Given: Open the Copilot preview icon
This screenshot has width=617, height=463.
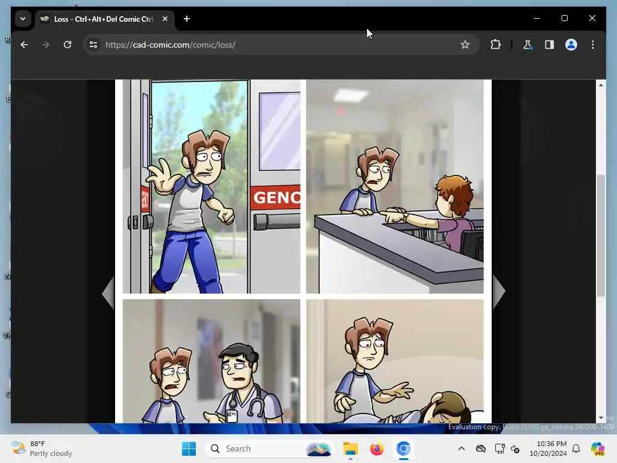Looking at the screenshot, I should (x=598, y=449).
